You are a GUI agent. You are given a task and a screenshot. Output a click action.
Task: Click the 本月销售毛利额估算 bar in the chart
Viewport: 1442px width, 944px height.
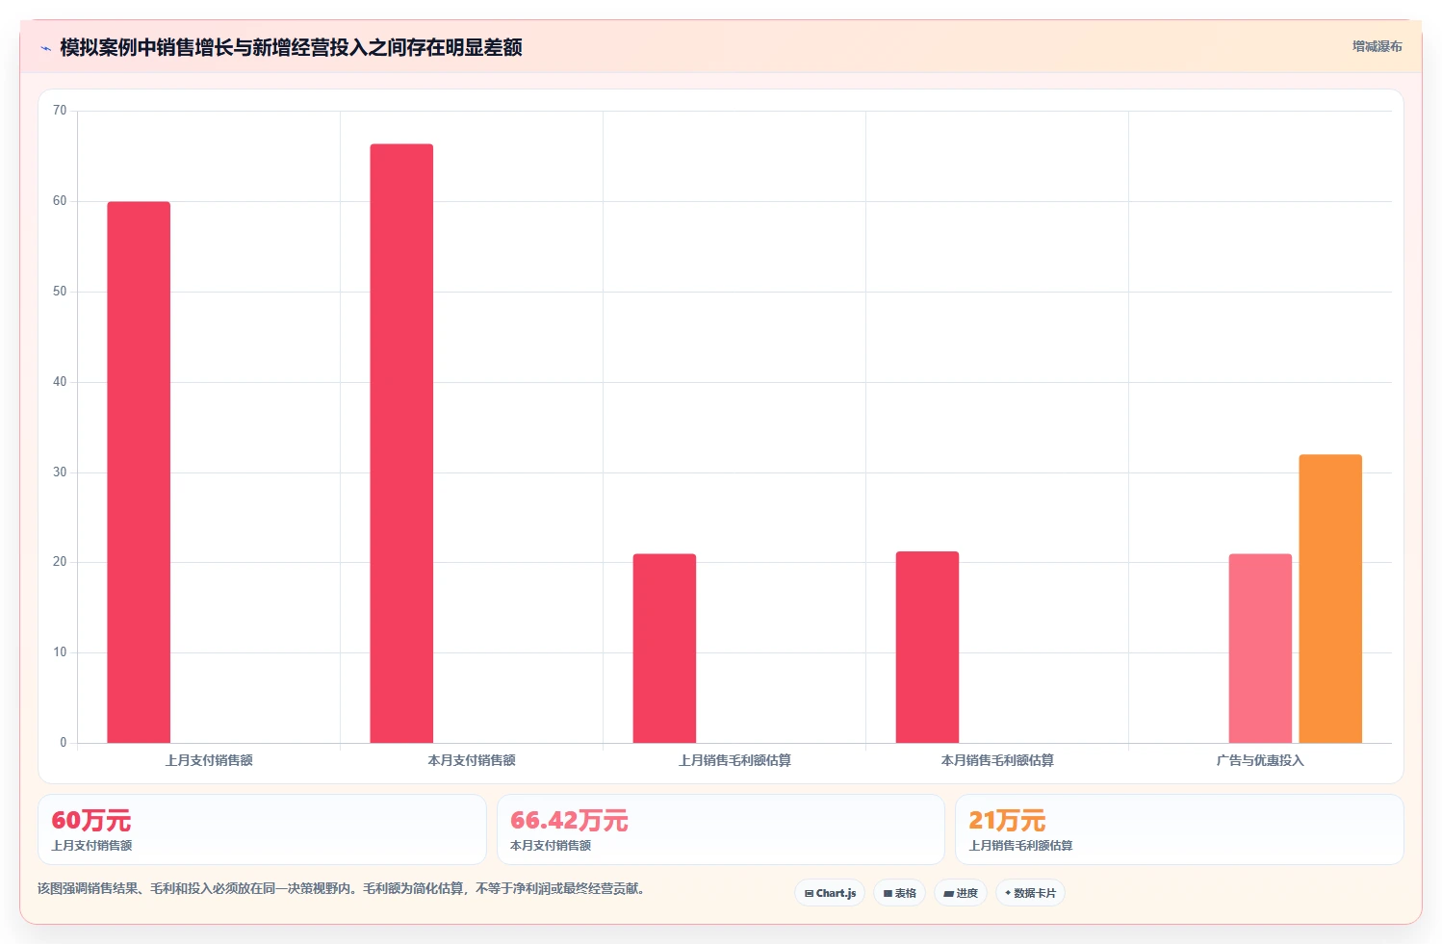(927, 648)
